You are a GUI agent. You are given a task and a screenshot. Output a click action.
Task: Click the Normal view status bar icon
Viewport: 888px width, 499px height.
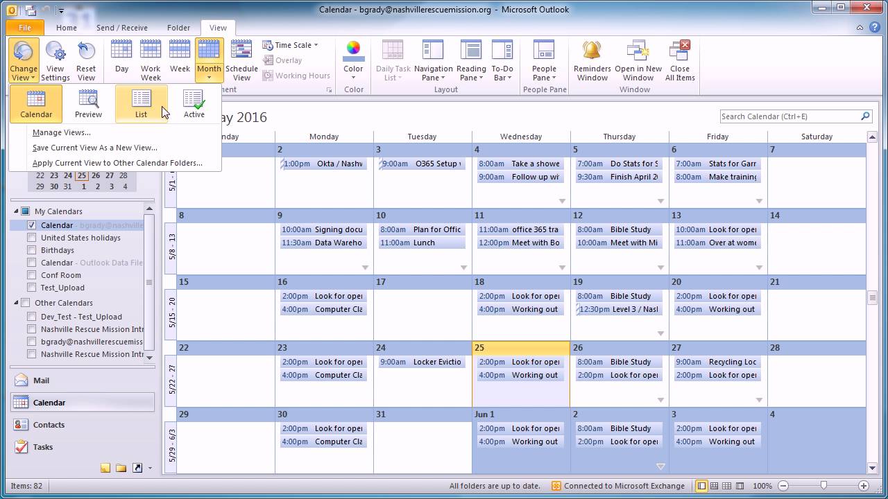pyautogui.click(x=702, y=486)
